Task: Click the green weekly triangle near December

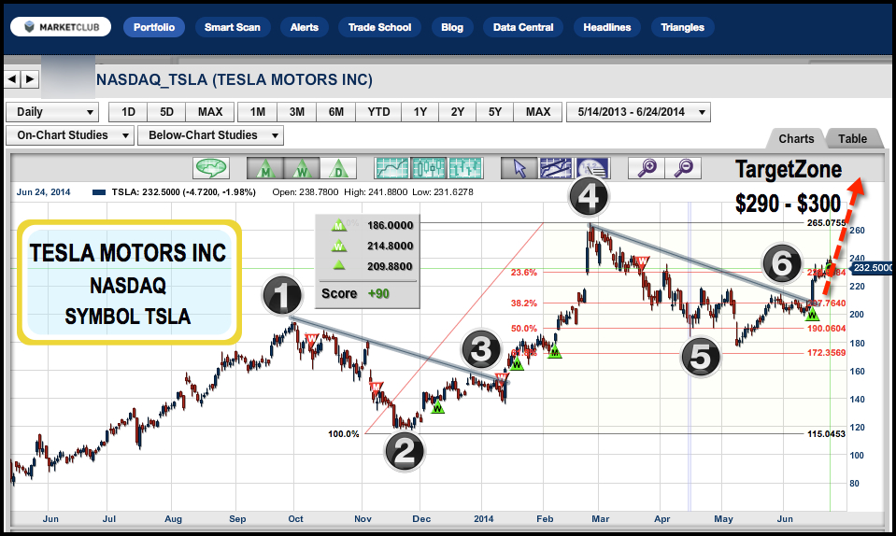Action: [437, 407]
